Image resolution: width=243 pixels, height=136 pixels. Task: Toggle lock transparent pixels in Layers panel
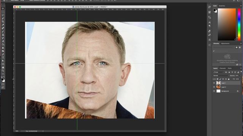coord(218,79)
